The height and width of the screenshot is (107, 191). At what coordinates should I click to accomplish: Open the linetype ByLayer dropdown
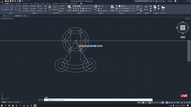pyautogui.click(x=127, y=11)
